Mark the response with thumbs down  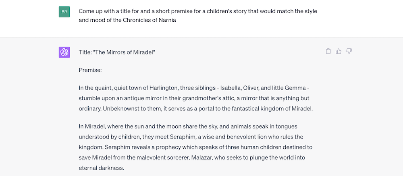coord(349,51)
